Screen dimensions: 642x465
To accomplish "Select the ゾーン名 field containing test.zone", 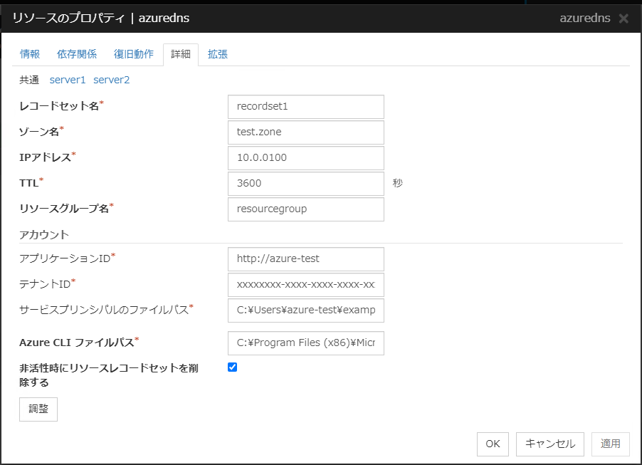I will [305, 132].
